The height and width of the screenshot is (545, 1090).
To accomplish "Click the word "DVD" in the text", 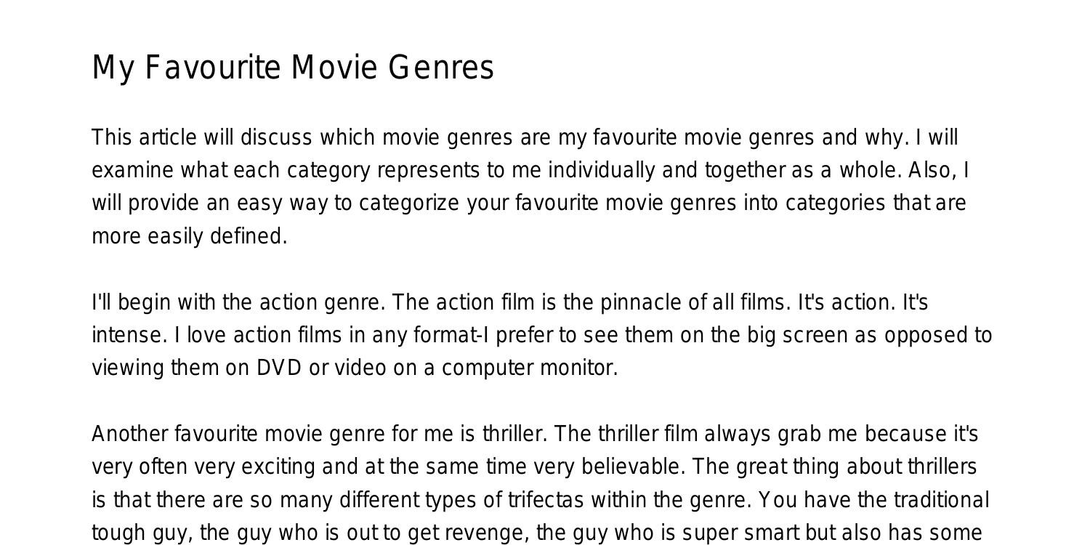I will click(279, 368).
